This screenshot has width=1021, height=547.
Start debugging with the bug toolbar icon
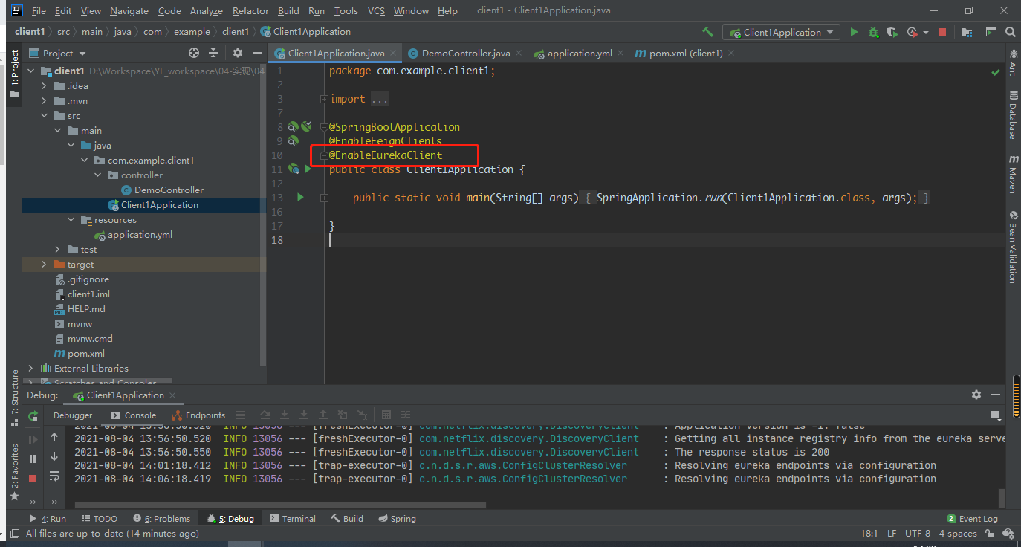tap(873, 32)
